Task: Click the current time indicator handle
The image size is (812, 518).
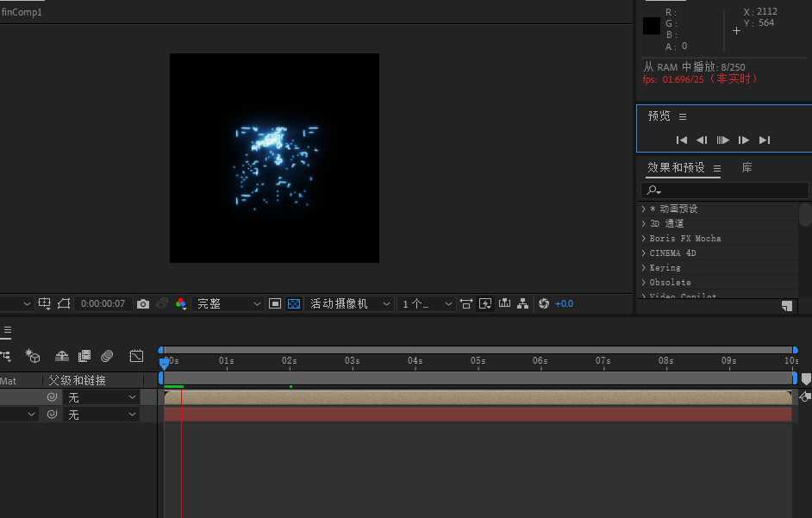Action: tap(164, 363)
